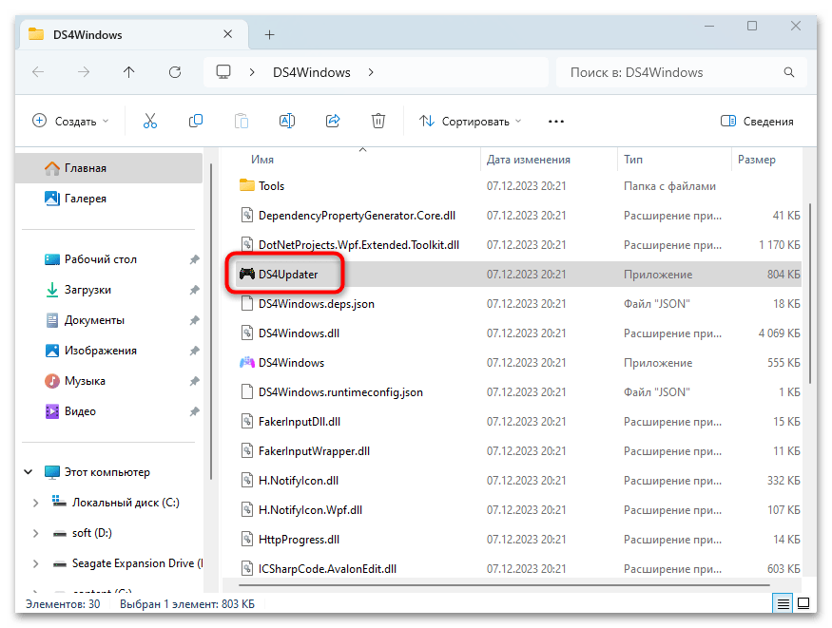This screenshot has width=832, height=628.
Task: Toggle the Сведения details pane
Action: [x=757, y=122]
